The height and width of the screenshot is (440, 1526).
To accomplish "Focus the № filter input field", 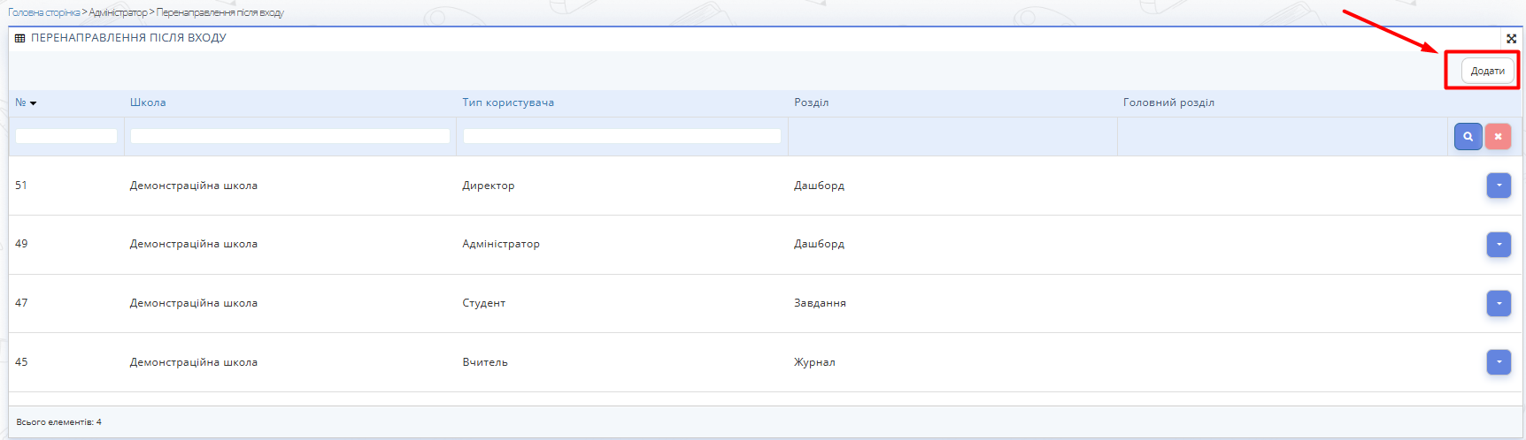I will point(66,136).
